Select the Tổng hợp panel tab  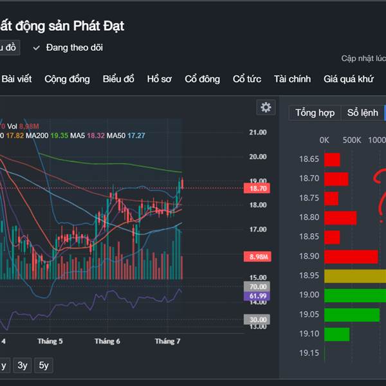[x=315, y=113]
